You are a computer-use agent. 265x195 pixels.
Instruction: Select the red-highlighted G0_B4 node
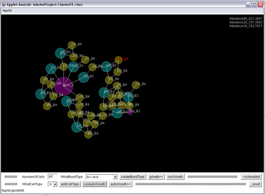coord(118,60)
